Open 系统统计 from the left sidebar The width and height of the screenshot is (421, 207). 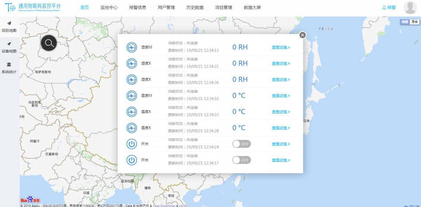click(x=9, y=68)
